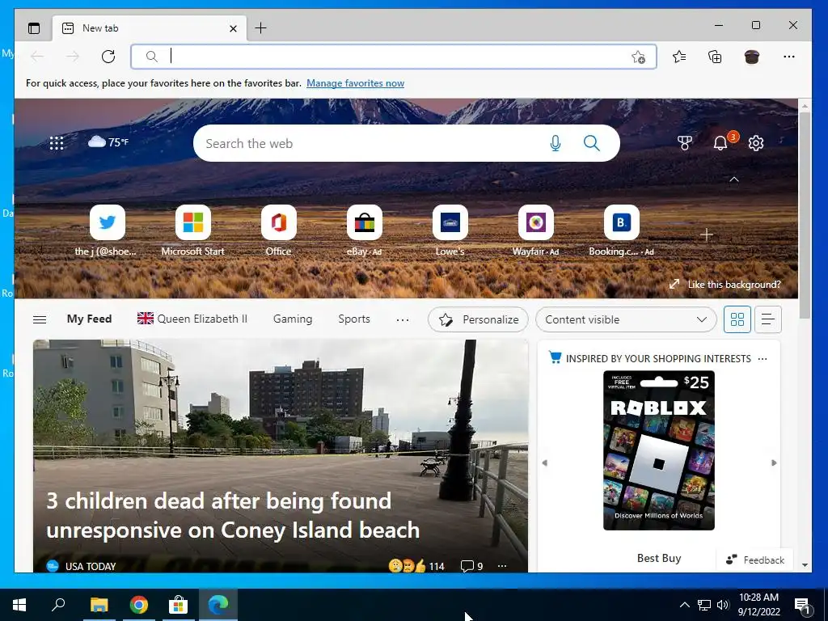Screen dimensions: 828x621
Task: Open more options on Coney Island story
Action: 502,566
